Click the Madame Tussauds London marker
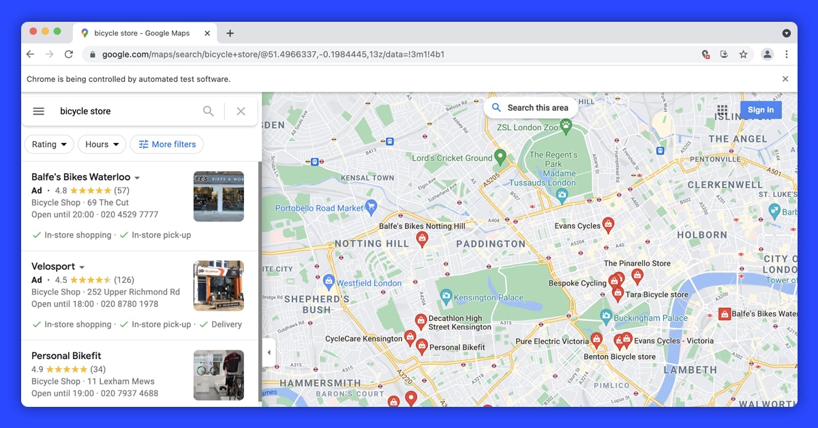 pyautogui.click(x=562, y=196)
